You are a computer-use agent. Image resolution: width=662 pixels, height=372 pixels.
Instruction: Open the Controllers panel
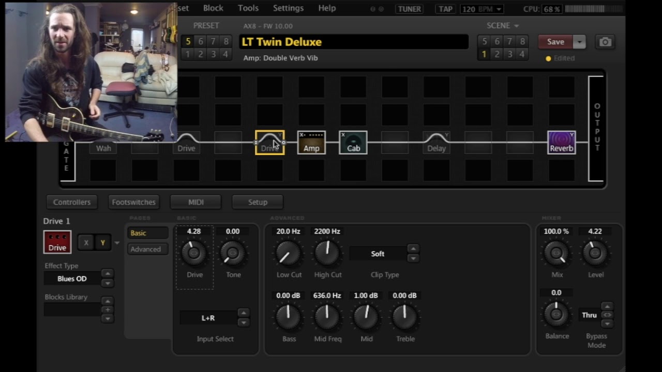[72, 202]
